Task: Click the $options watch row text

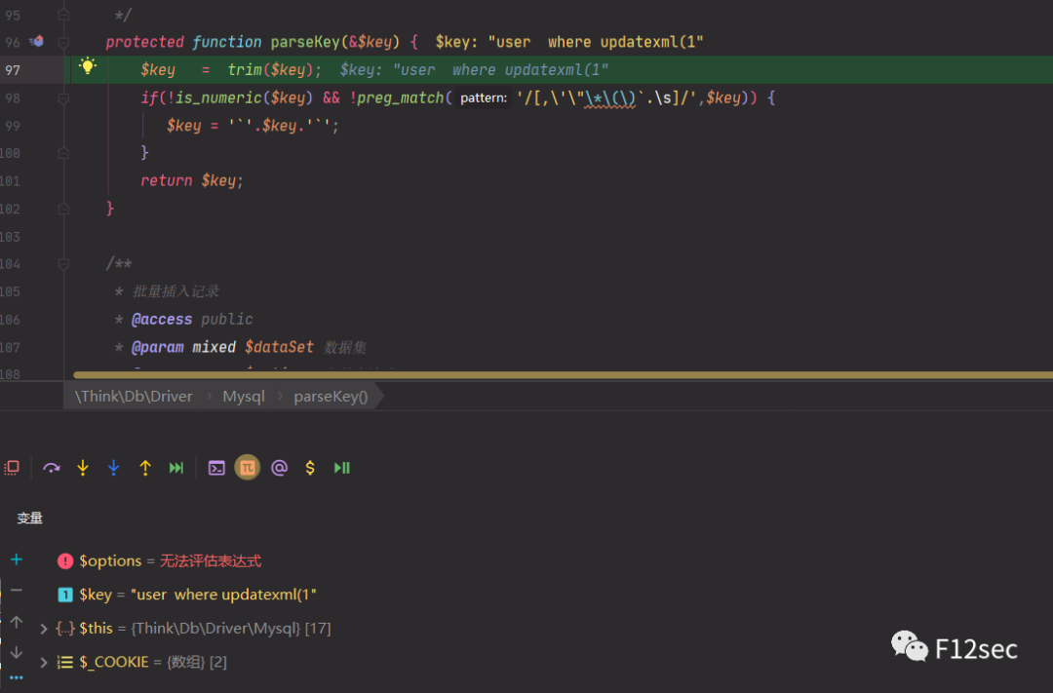Action: (x=170, y=560)
